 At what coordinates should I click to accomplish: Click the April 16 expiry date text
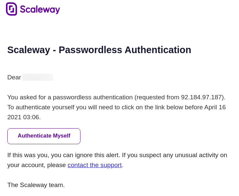coord(215,107)
